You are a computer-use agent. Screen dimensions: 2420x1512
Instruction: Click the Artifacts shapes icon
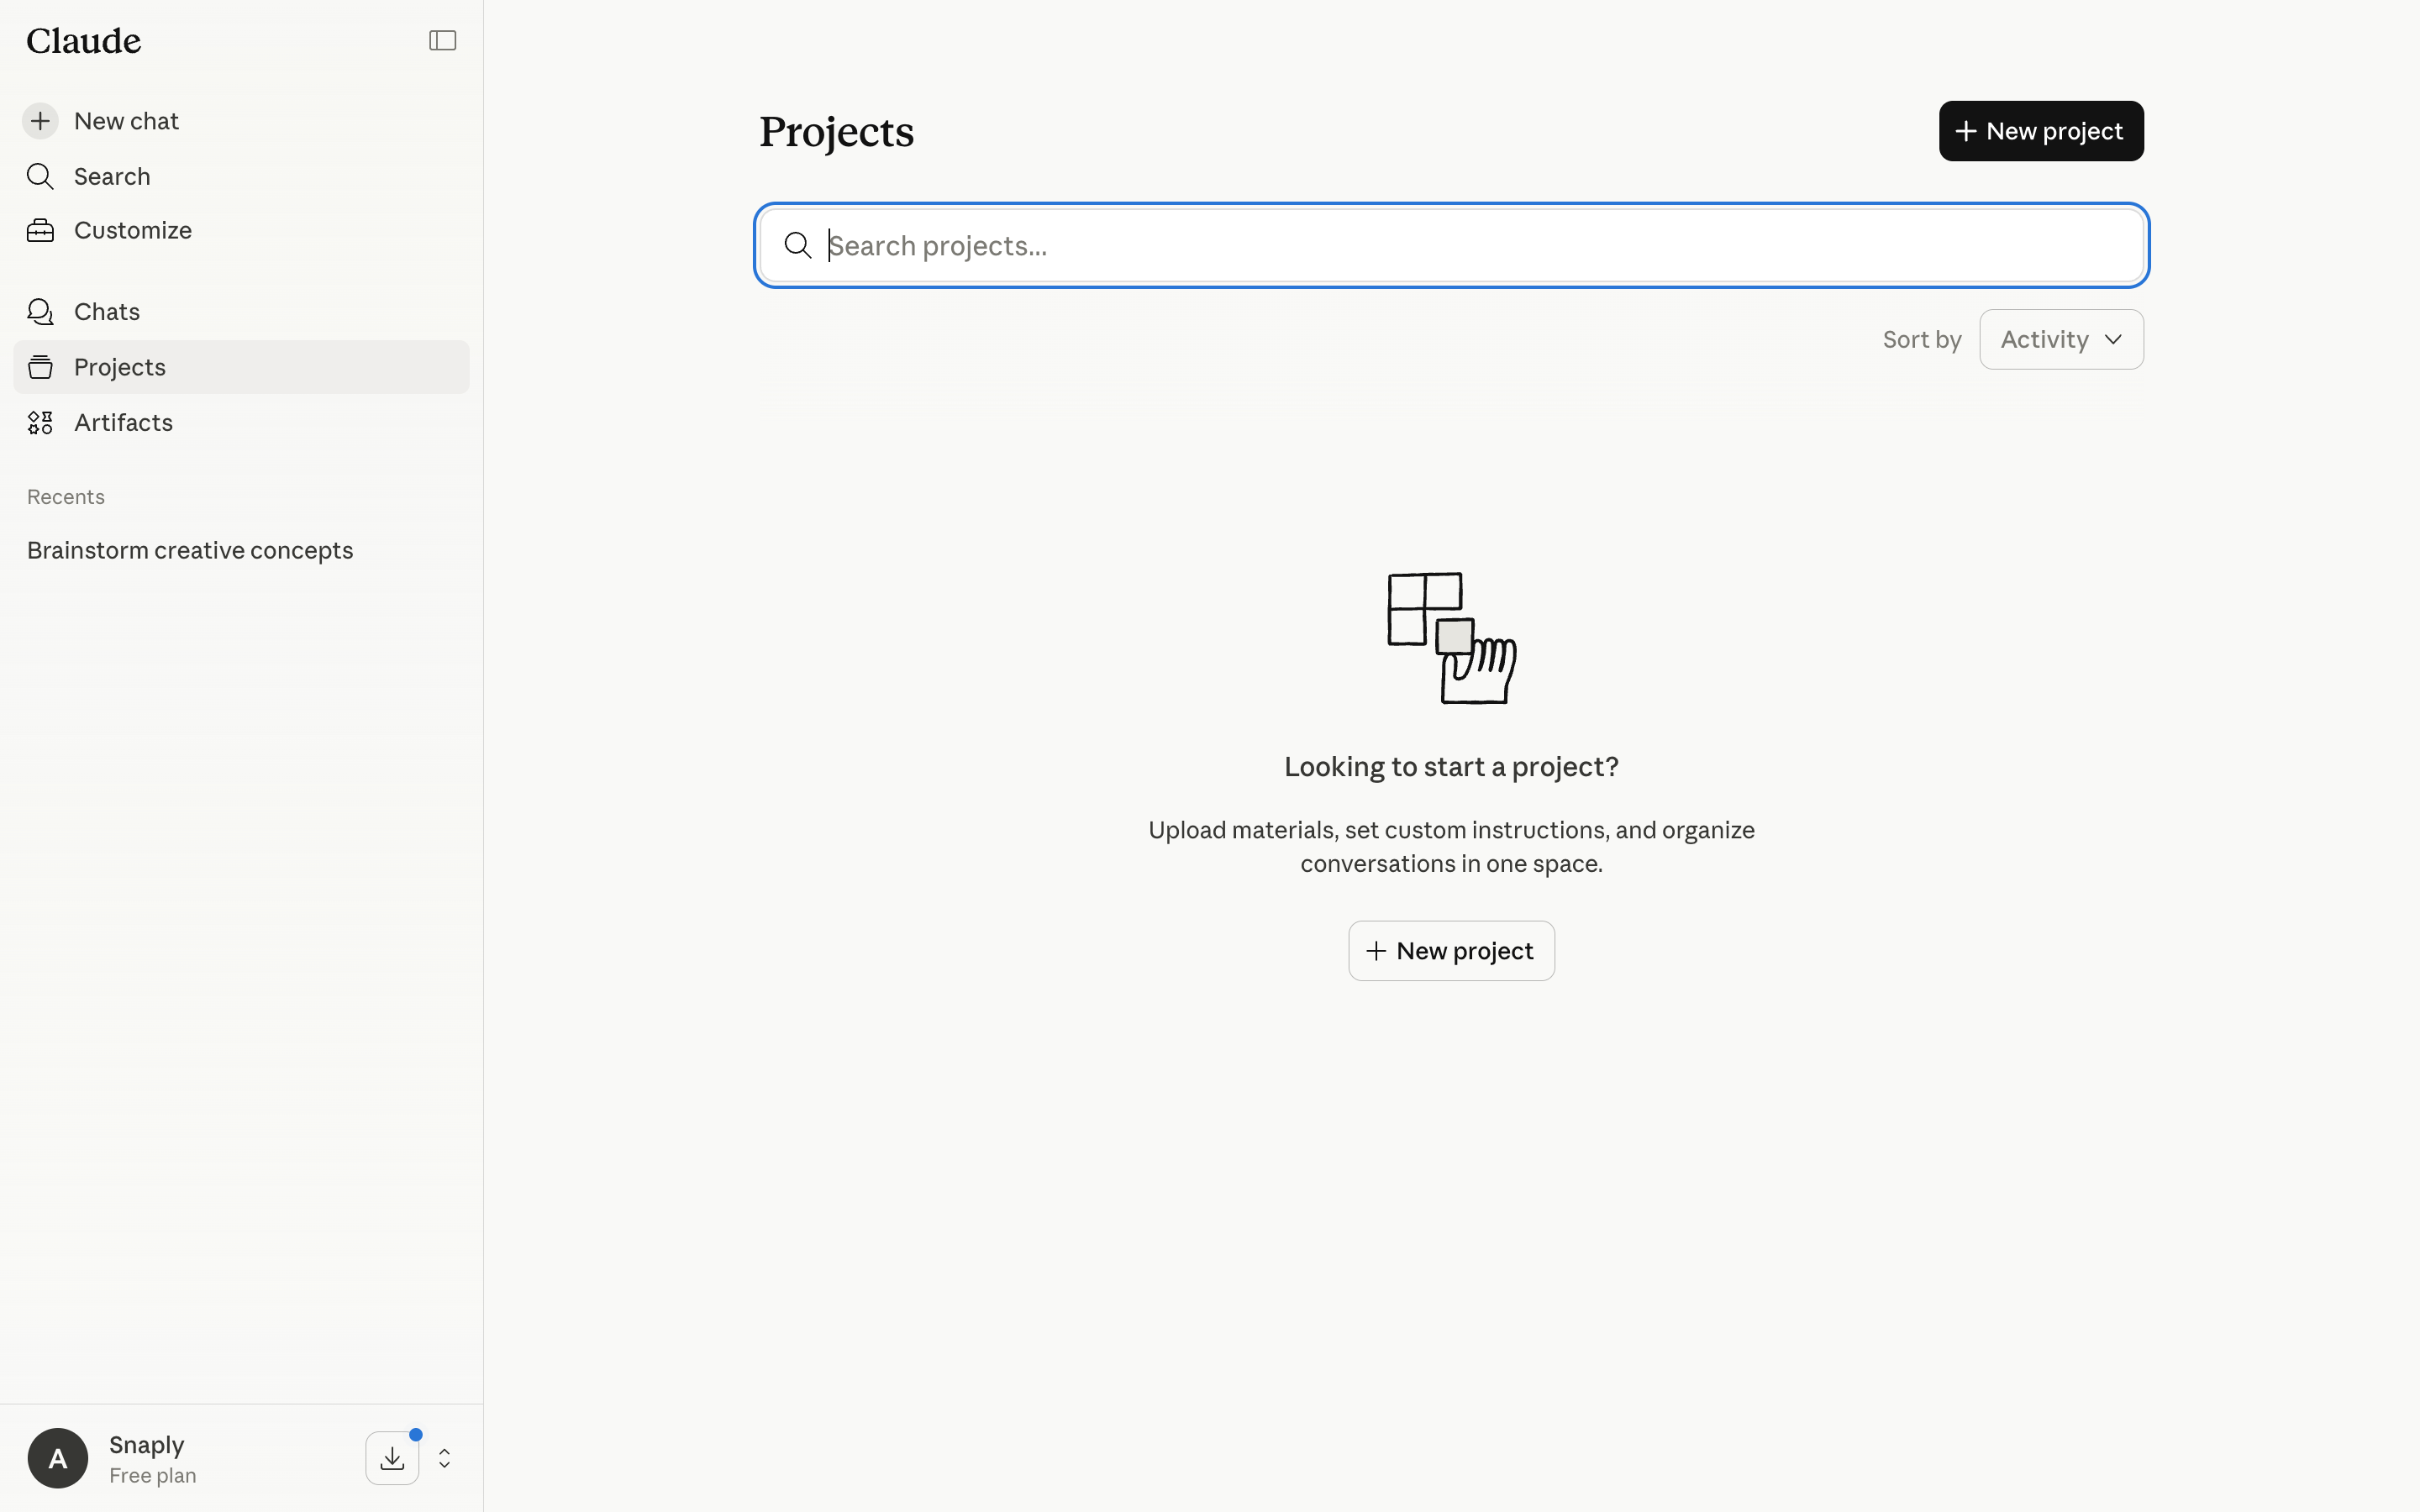pyautogui.click(x=40, y=423)
